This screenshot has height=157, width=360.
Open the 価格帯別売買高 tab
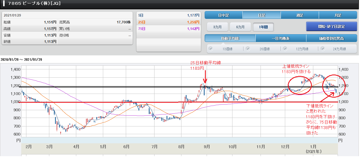coord(331,38)
